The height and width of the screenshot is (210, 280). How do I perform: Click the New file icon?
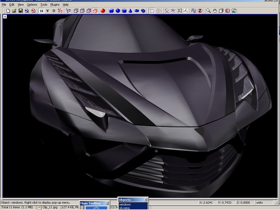[8, 10]
